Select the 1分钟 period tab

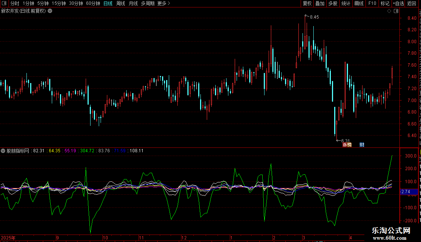click(28, 3)
